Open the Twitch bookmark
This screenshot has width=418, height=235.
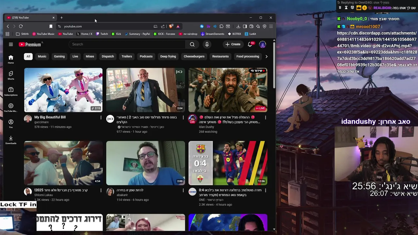(102, 34)
